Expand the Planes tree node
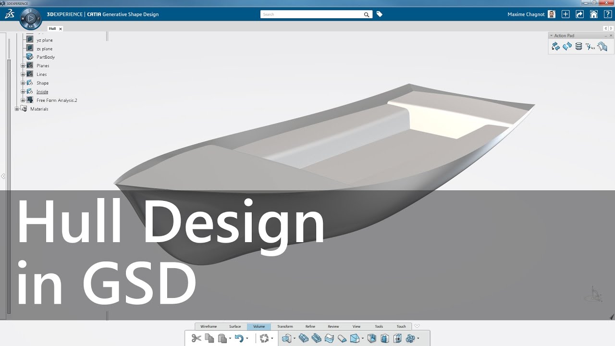The width and height of the screenshot is (615, 346). point(23,65)
